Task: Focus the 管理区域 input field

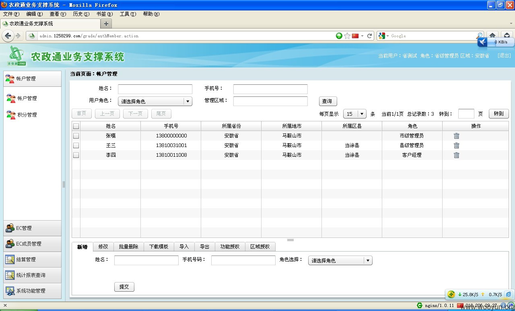Action: coord(270,101)
